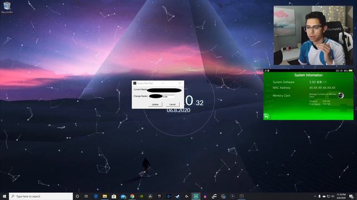Focus the Change Master input field
357x200 pixels.
(162, 96)
